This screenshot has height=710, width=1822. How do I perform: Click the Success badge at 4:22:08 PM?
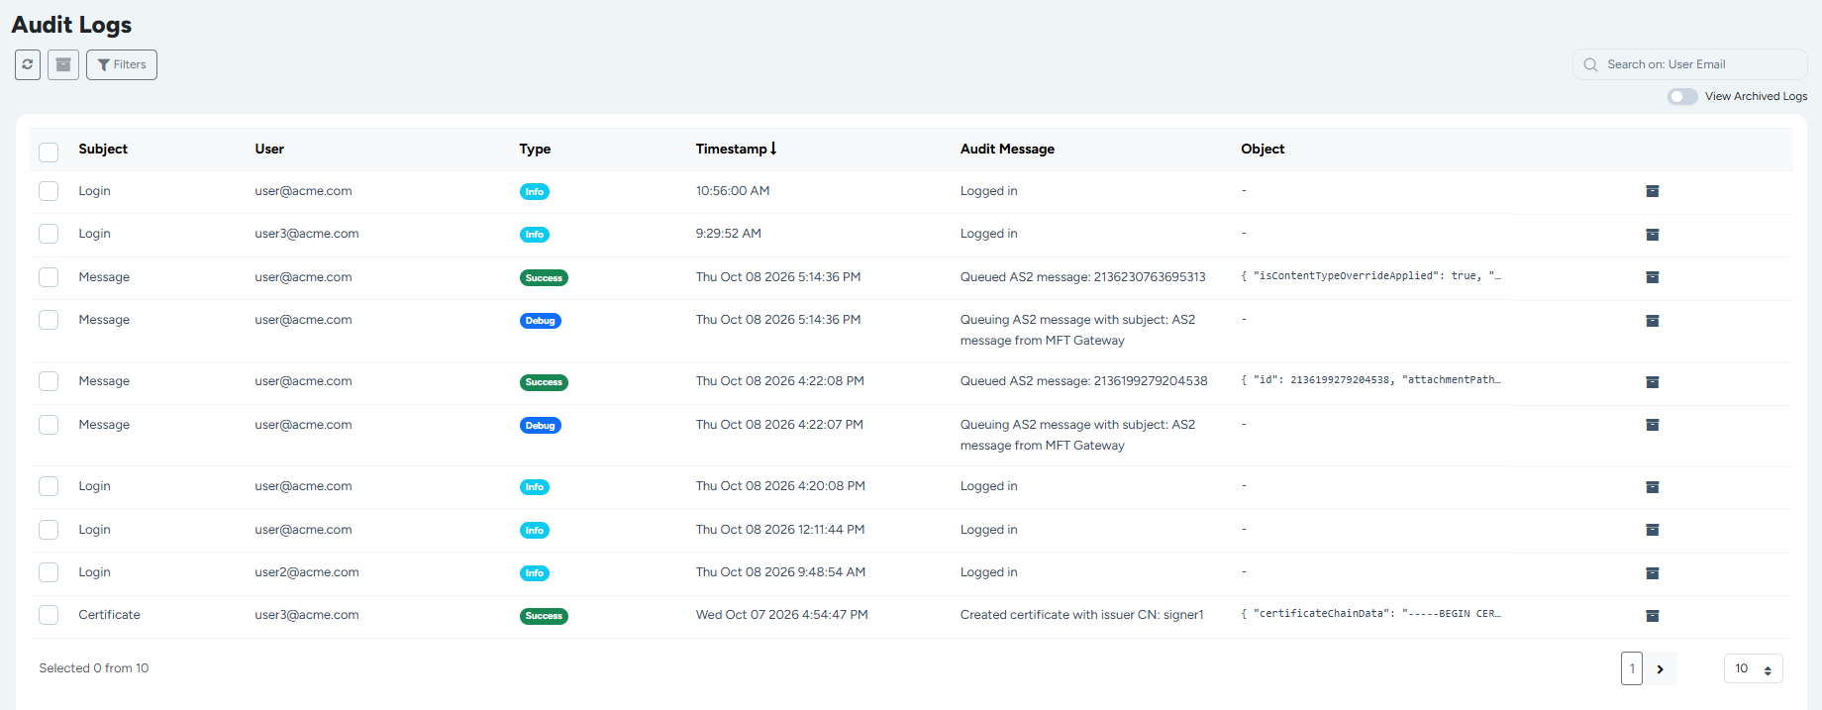coord(544,382)
